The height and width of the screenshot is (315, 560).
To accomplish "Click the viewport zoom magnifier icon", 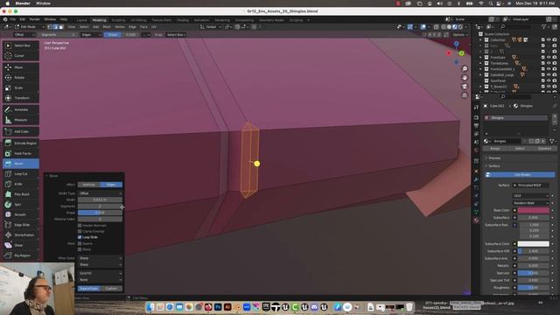I will point(465,68).
